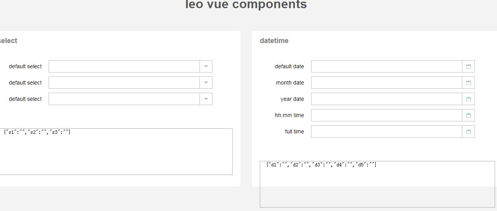Viewport: 497px width, 211px height.
Task: Click the full time calendar icon
Action: click(468, 131)
